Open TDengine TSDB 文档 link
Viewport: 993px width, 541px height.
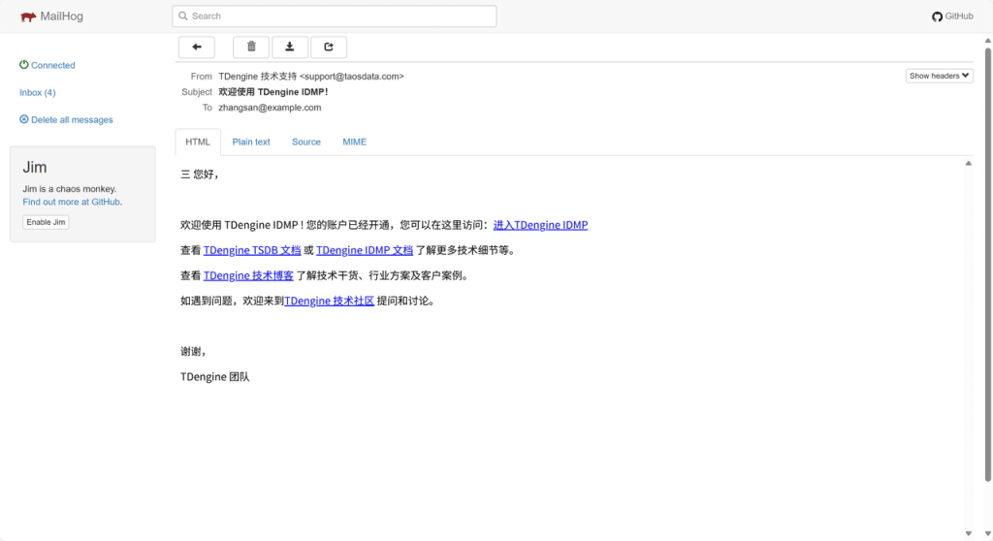pyautogui.click(x=252, y=250)
